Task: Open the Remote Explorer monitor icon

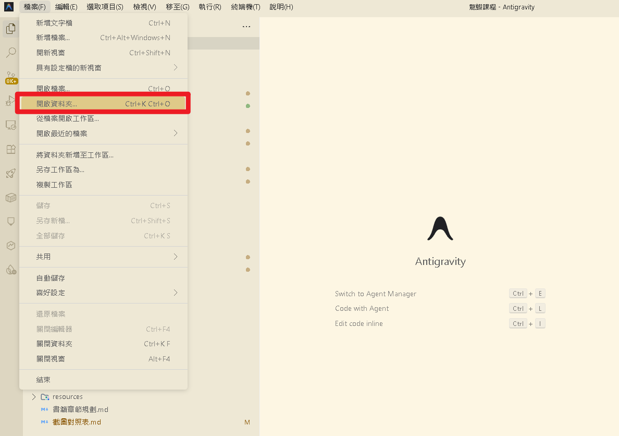Action: (10, 125)
